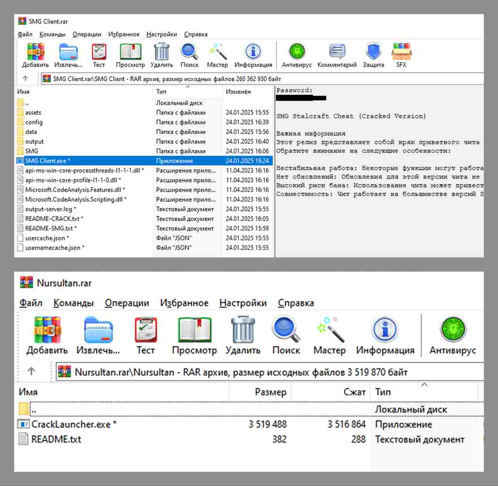Image resolution: width=498 pixels, height=486 pixels.
Task: Open Мастер wand icon in Nursultan.rar window
Action: 330,330
